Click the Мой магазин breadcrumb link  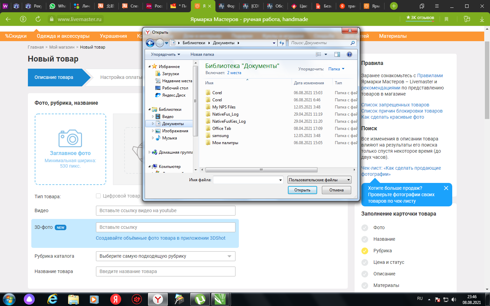(62, 47)
